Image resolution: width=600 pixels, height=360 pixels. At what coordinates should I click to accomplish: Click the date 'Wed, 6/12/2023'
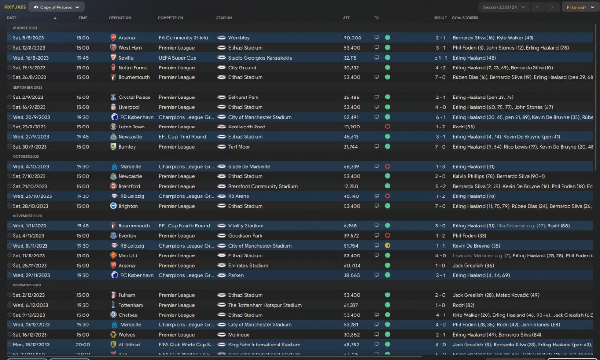(x=30, y=305)
